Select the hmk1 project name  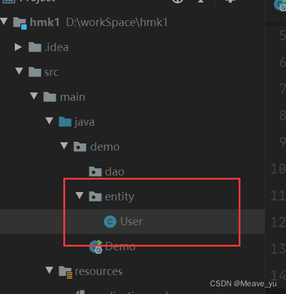(44, 22)
